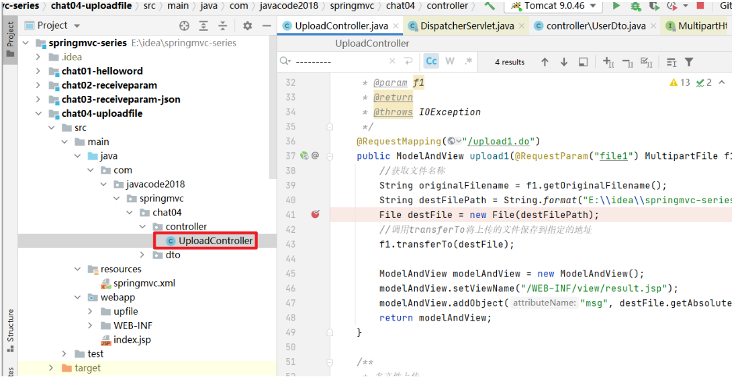Jump to next search occurrence arrow
740x377 pixels.
pyautogui.click(x=564, y=62)
